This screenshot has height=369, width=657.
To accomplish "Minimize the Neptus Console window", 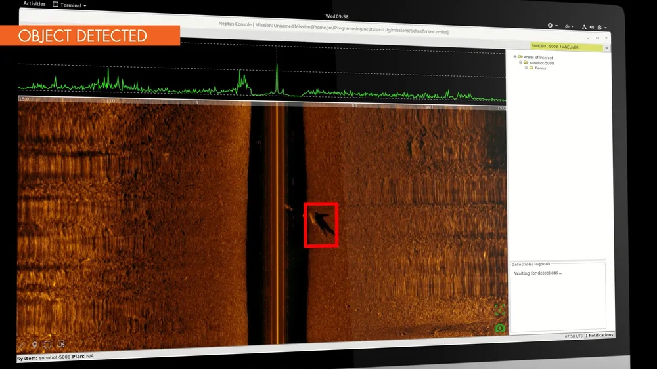I will tap(588, 37).
